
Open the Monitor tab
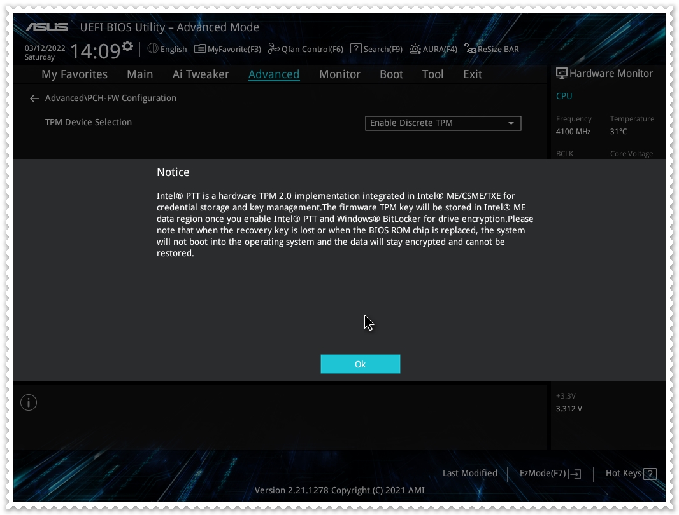point(340,74)
